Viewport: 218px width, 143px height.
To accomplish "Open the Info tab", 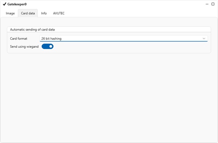I will coord(44,13).
